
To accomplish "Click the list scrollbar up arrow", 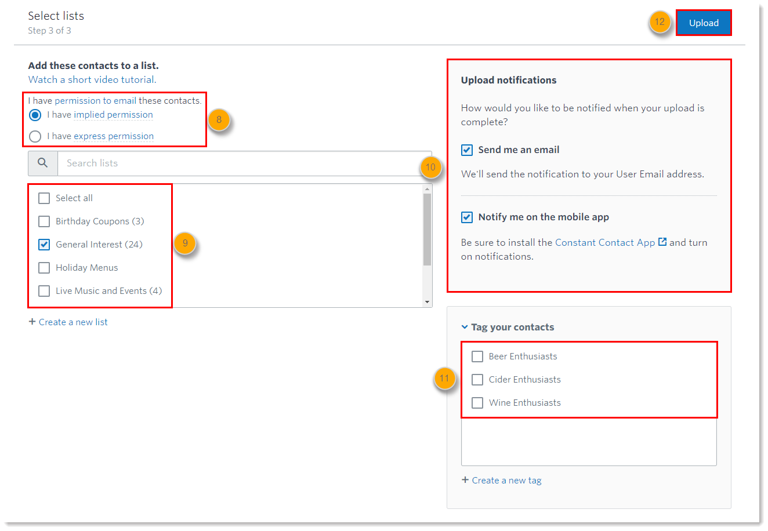I will coord(428,189).
